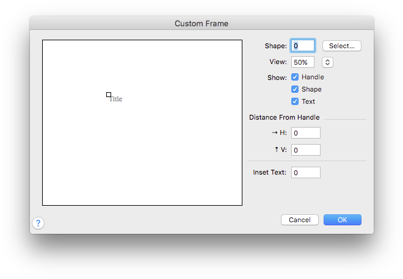Focus the H distance field

tap(306, 133)
